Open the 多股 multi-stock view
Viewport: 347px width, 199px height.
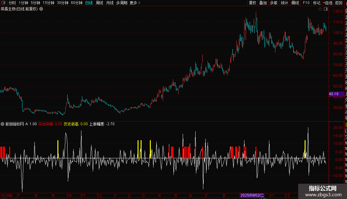click(x=274, y=3)
